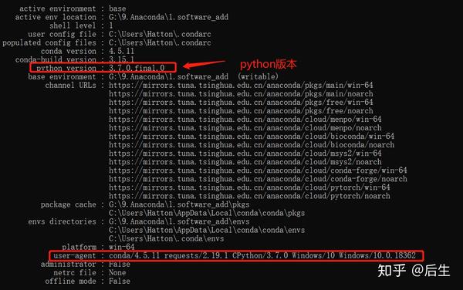Screen dimensions: 463x290
Task: Click the platform win-64 value
Action: coord(121,247)
